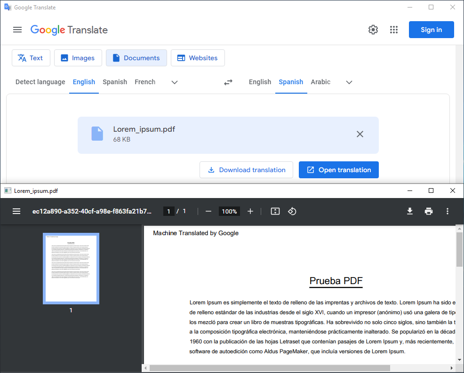Open the Google apps grid
This screenshot has width=464, height=373.
tap(394, 29)
